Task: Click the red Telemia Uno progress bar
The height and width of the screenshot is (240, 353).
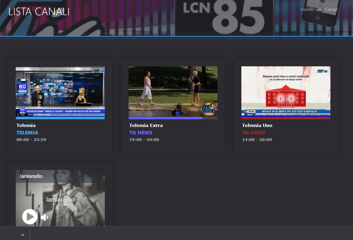Action: tap(286, 118)
